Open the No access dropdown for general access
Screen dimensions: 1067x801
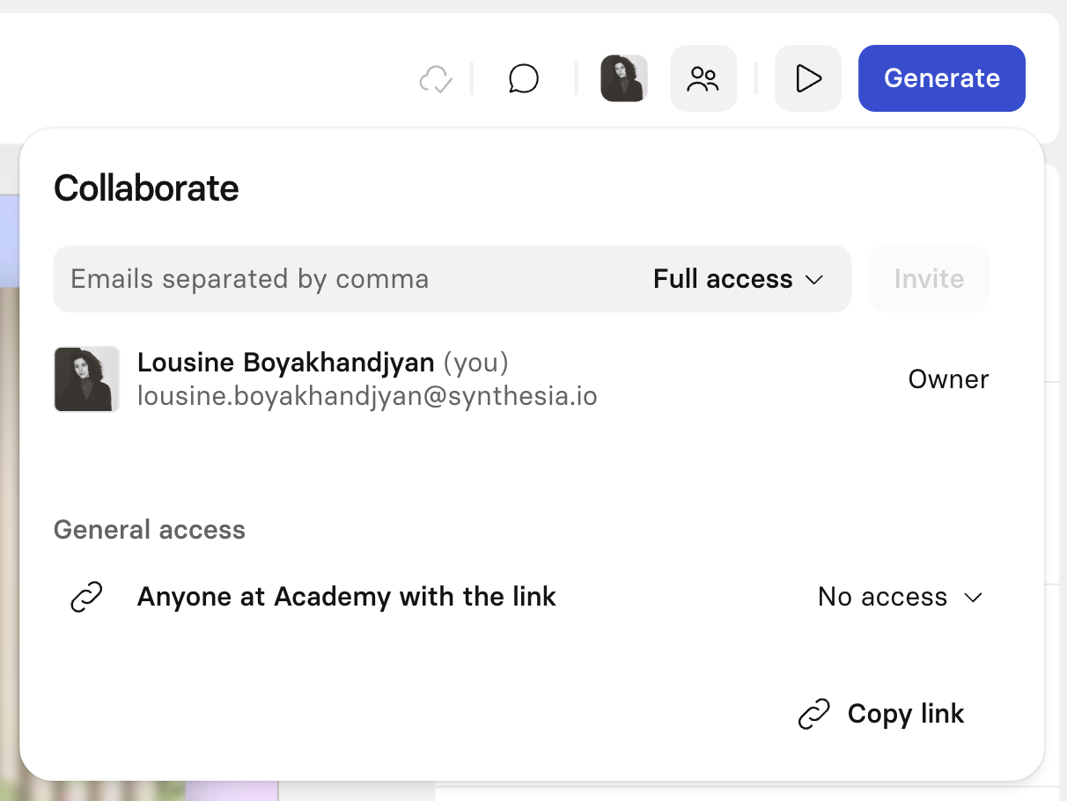tap(900, 597)
